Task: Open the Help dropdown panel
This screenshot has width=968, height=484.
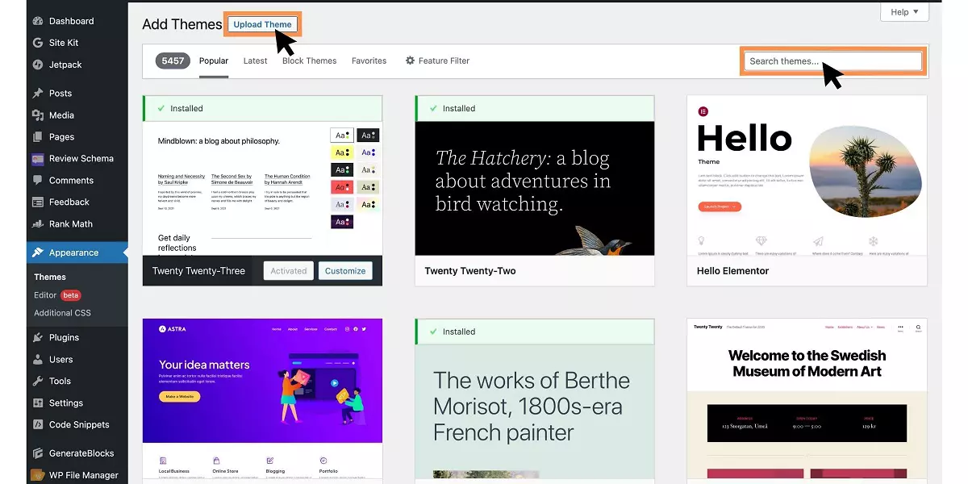Action: point(904,12)
